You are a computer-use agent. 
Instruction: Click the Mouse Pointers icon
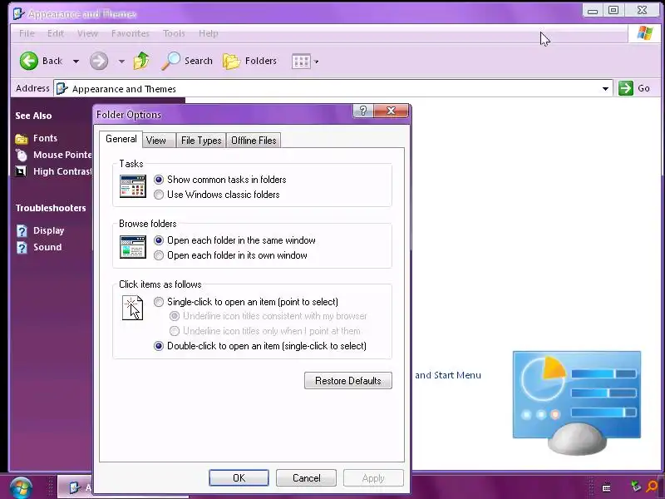tap(22, 155)
